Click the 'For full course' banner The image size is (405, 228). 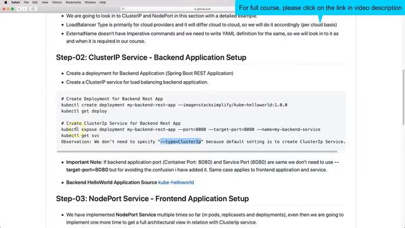tap(320, 8)
